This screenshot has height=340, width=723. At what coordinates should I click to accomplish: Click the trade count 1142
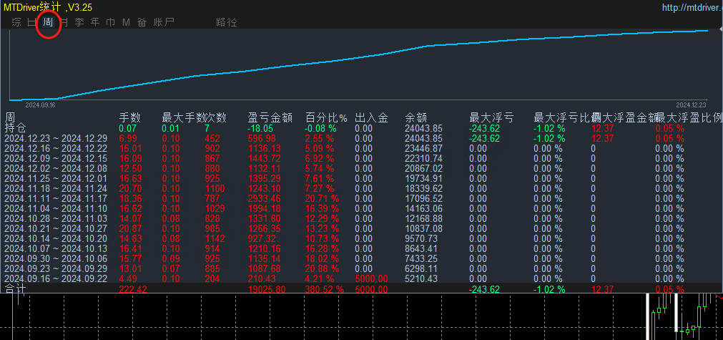point(215,238)
